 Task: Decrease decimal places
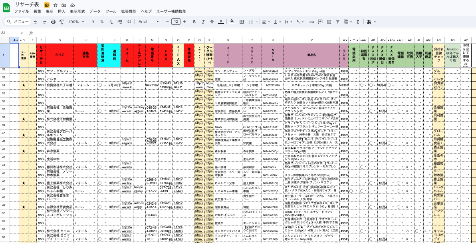click(111, 22)
